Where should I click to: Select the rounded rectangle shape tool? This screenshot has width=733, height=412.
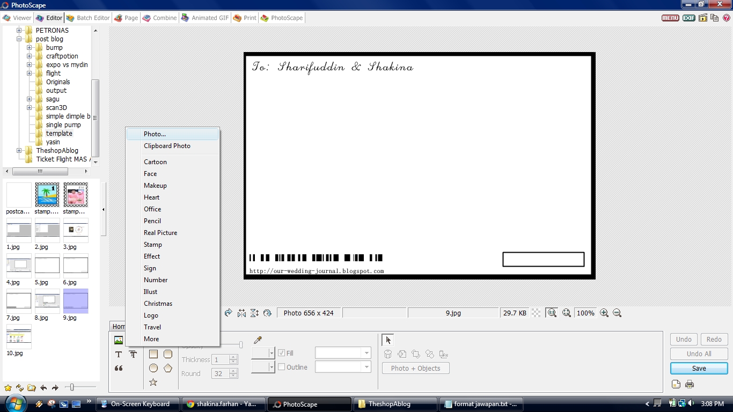[168, 354]
